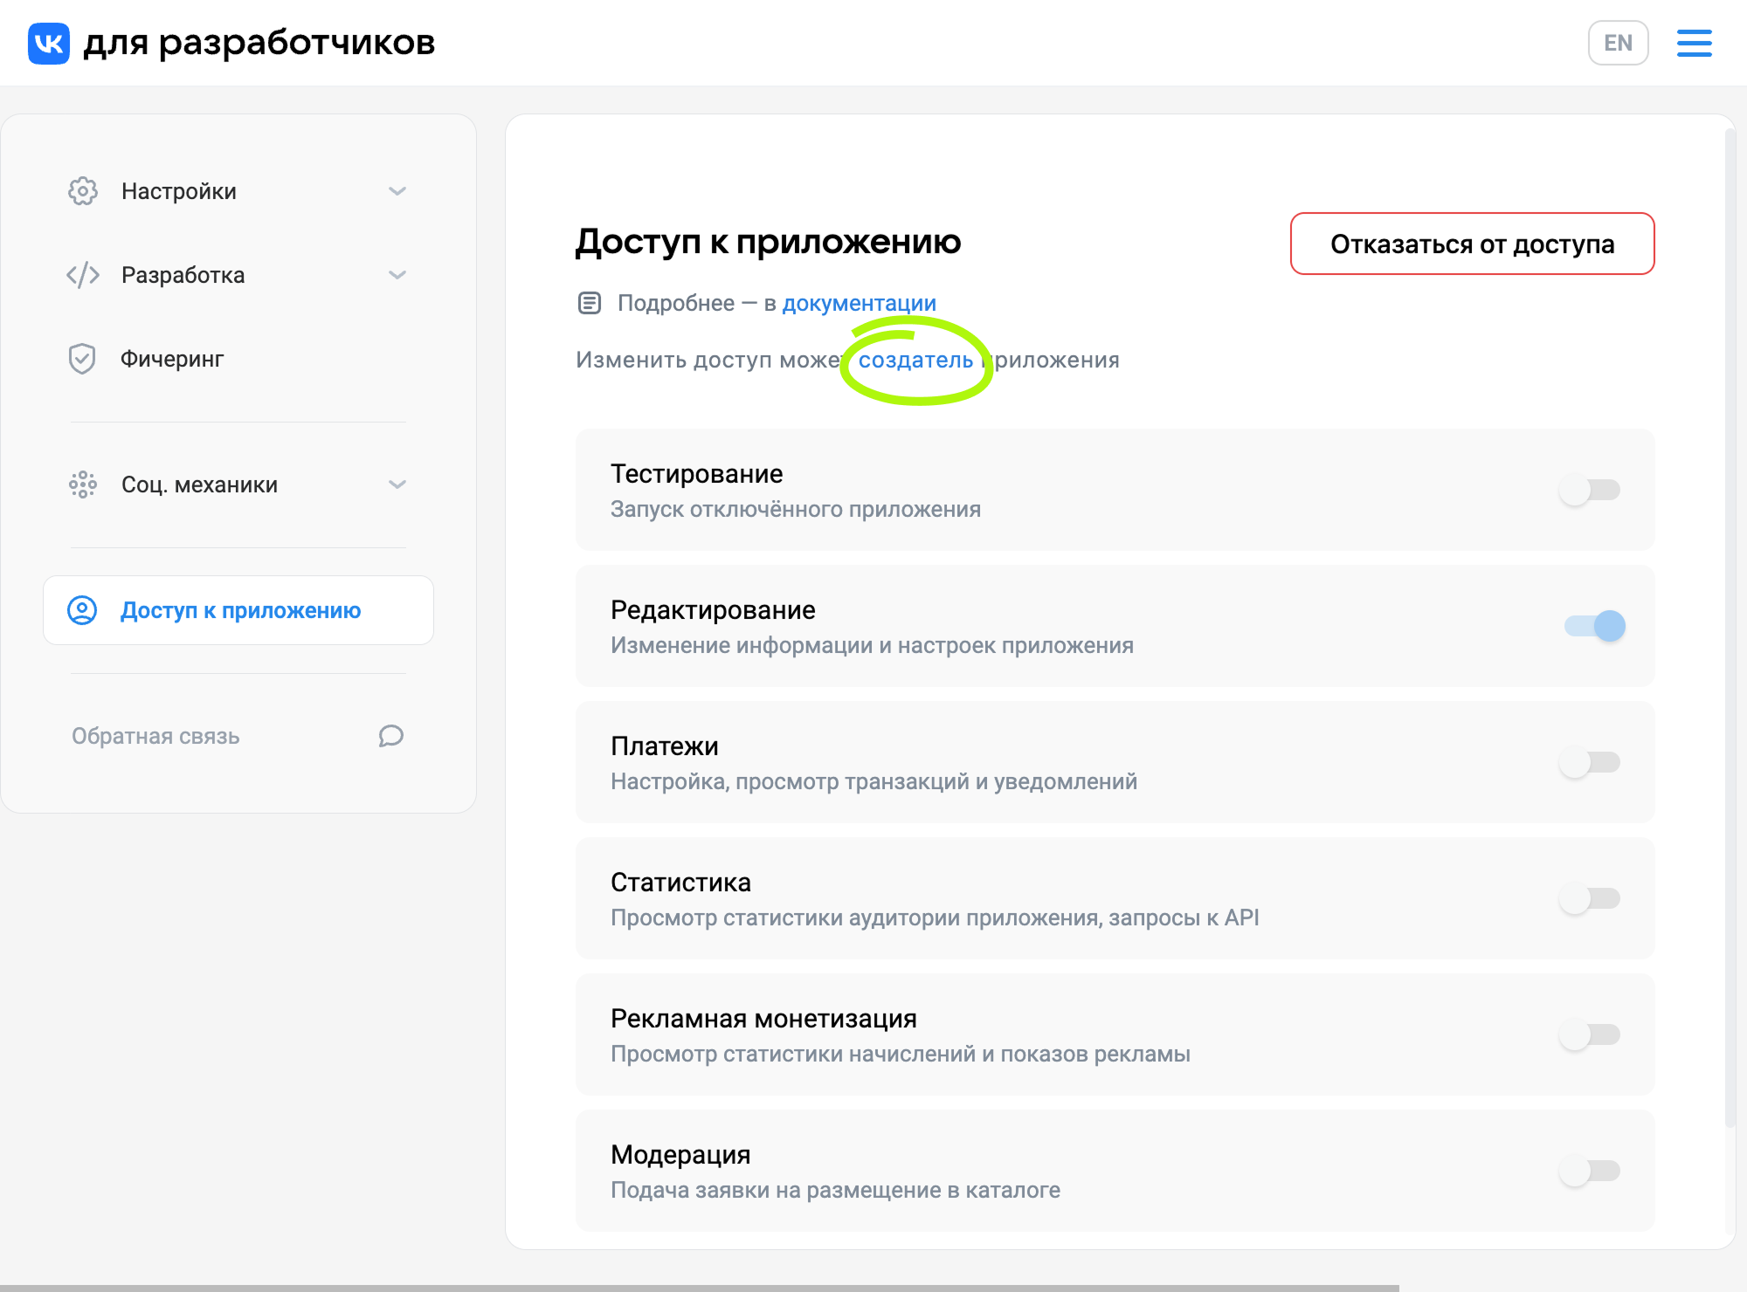Click the horizontal scrollbar at the page bottom

699,1288
